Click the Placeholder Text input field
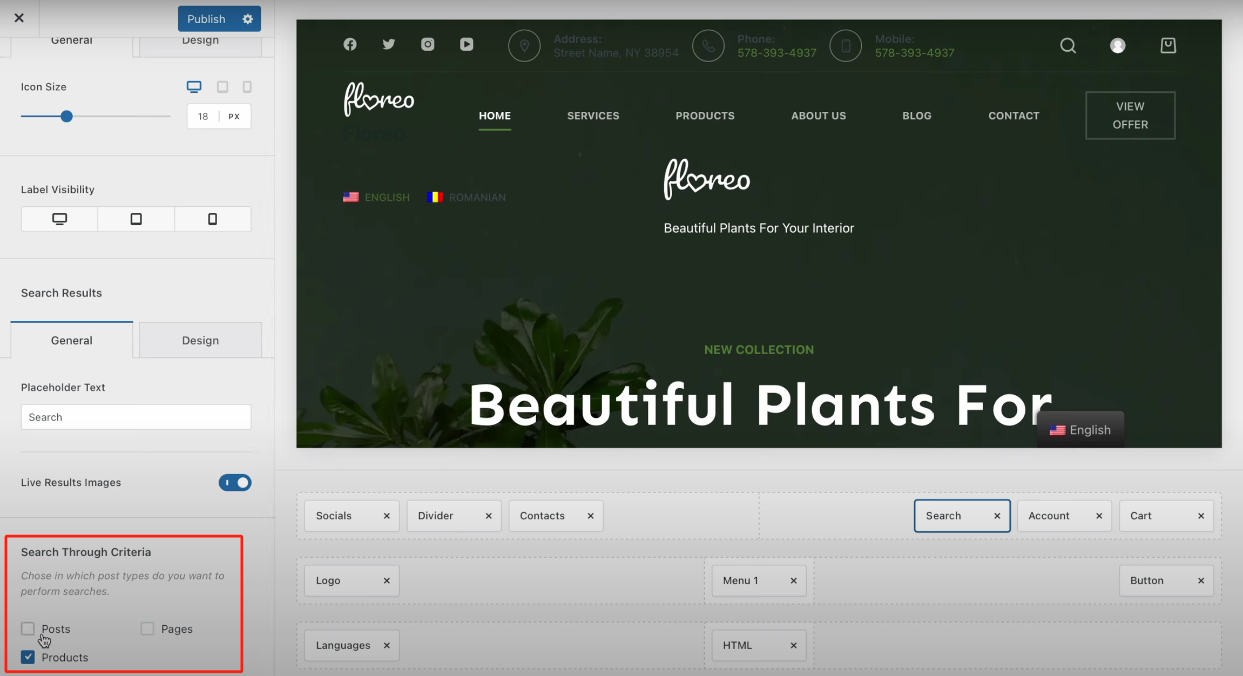 coord(136,417)
